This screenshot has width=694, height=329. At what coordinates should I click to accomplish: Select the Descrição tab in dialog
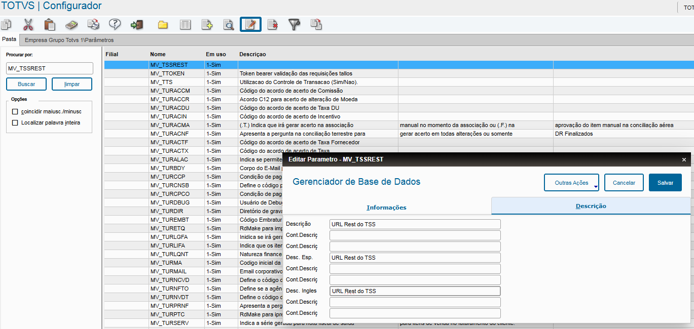pyautogui.click(x=591, y=206)
